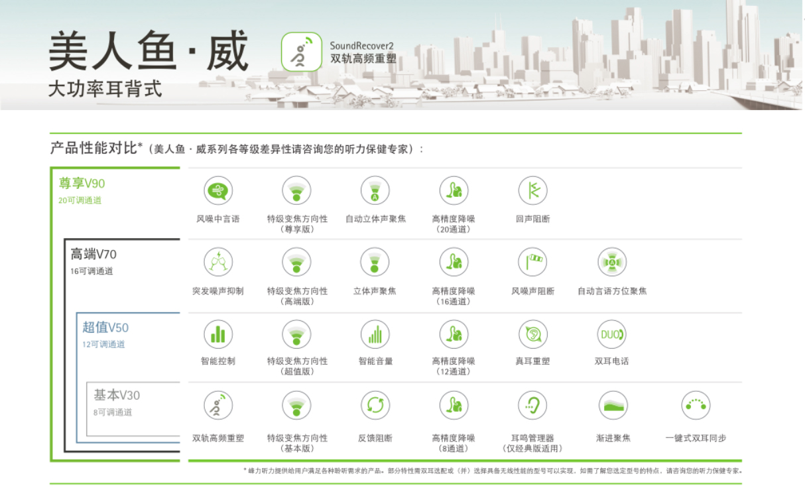
Task: Click the 一键式双耳同步 icon
Action: (x=696, y=405)
